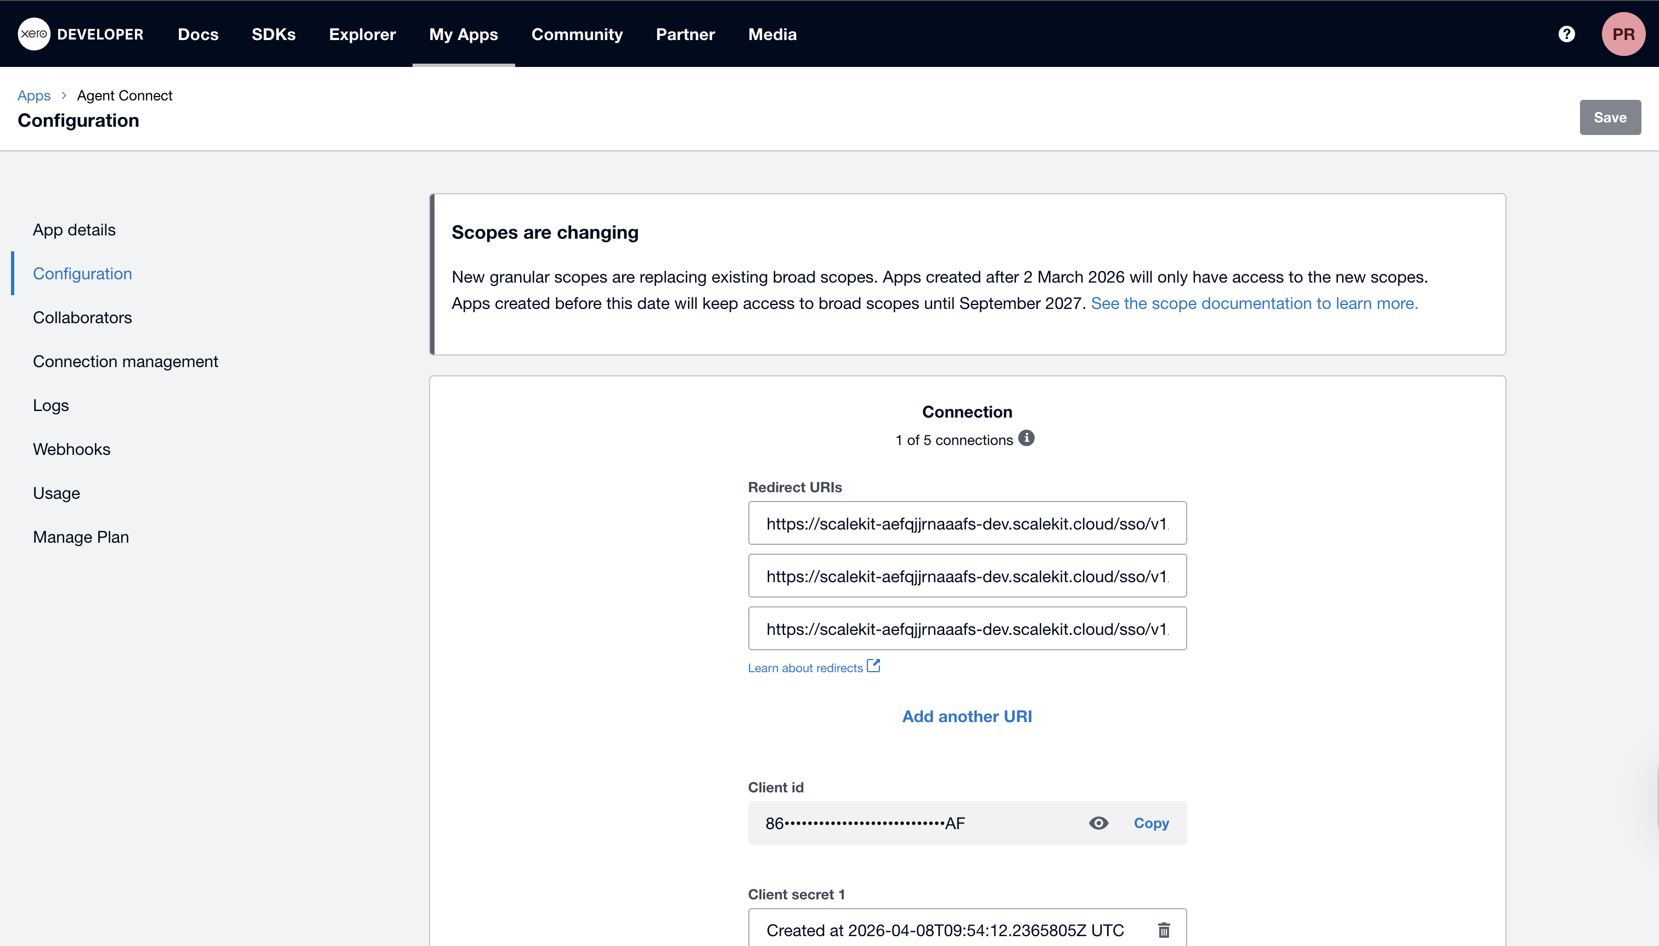This screenshot has width=1659, height=946.
Task: Click the external link icon beside Learn about redirects
Action: [x=874, y=666]
